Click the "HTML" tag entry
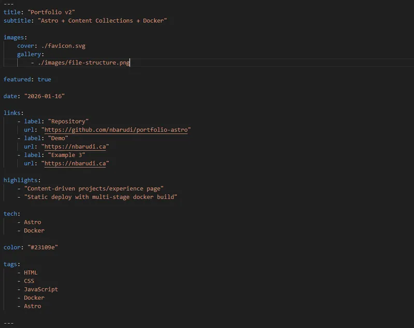The width and height of the screenshot is (414, 328). (x=29, y=272)
